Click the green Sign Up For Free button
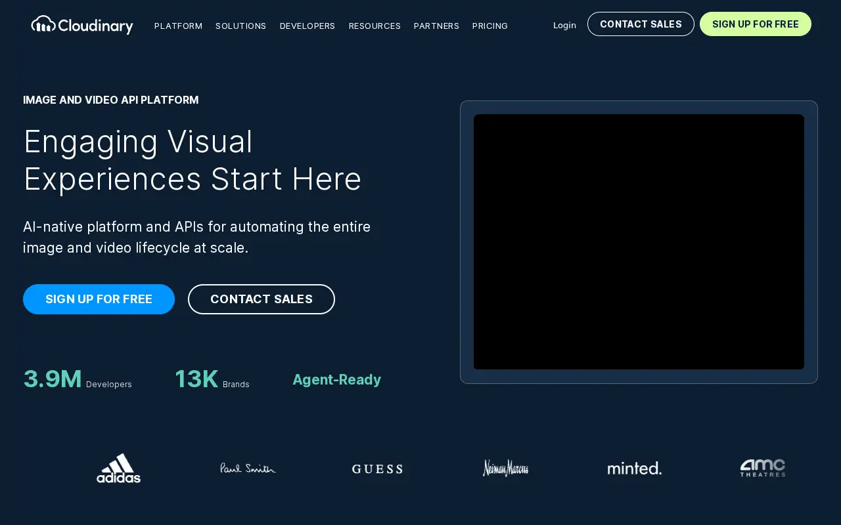Screen dimensions: 841x525 pyautogui.click(x=756, y=24)
